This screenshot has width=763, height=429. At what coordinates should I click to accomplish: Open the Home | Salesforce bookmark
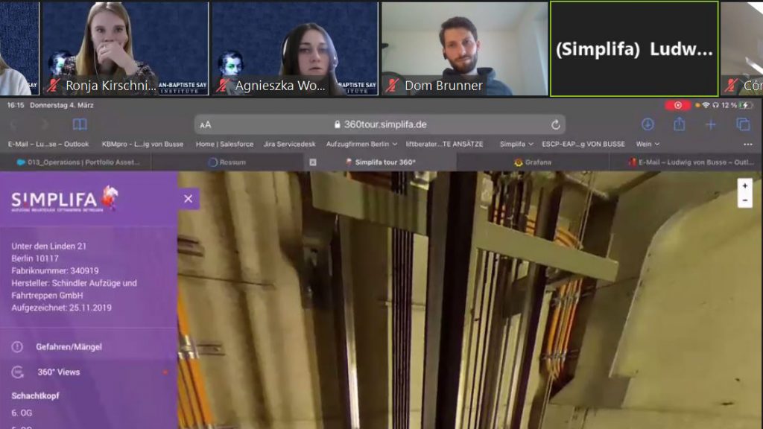(x=224, y=144)
